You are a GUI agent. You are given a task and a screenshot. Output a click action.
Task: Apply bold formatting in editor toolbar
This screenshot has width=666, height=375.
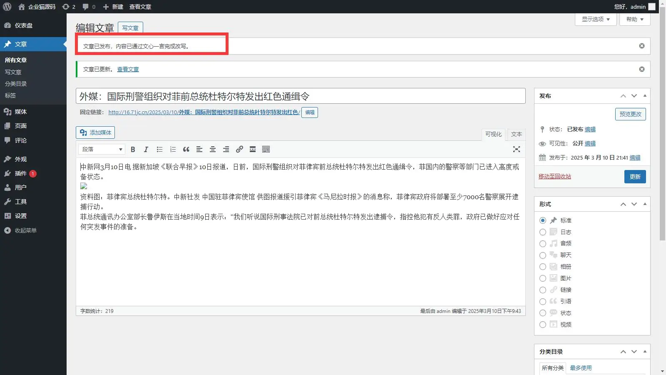pos(133,149)
